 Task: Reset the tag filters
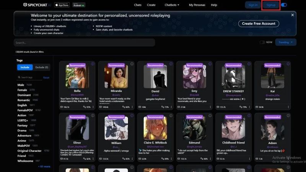pyautogui.click(x=46, y=78)
